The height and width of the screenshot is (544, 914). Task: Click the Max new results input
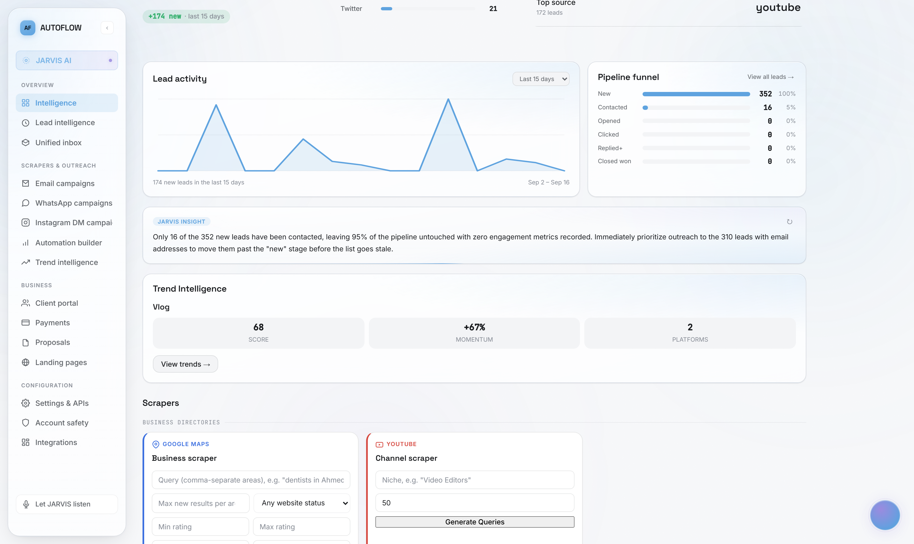[200, 503]
